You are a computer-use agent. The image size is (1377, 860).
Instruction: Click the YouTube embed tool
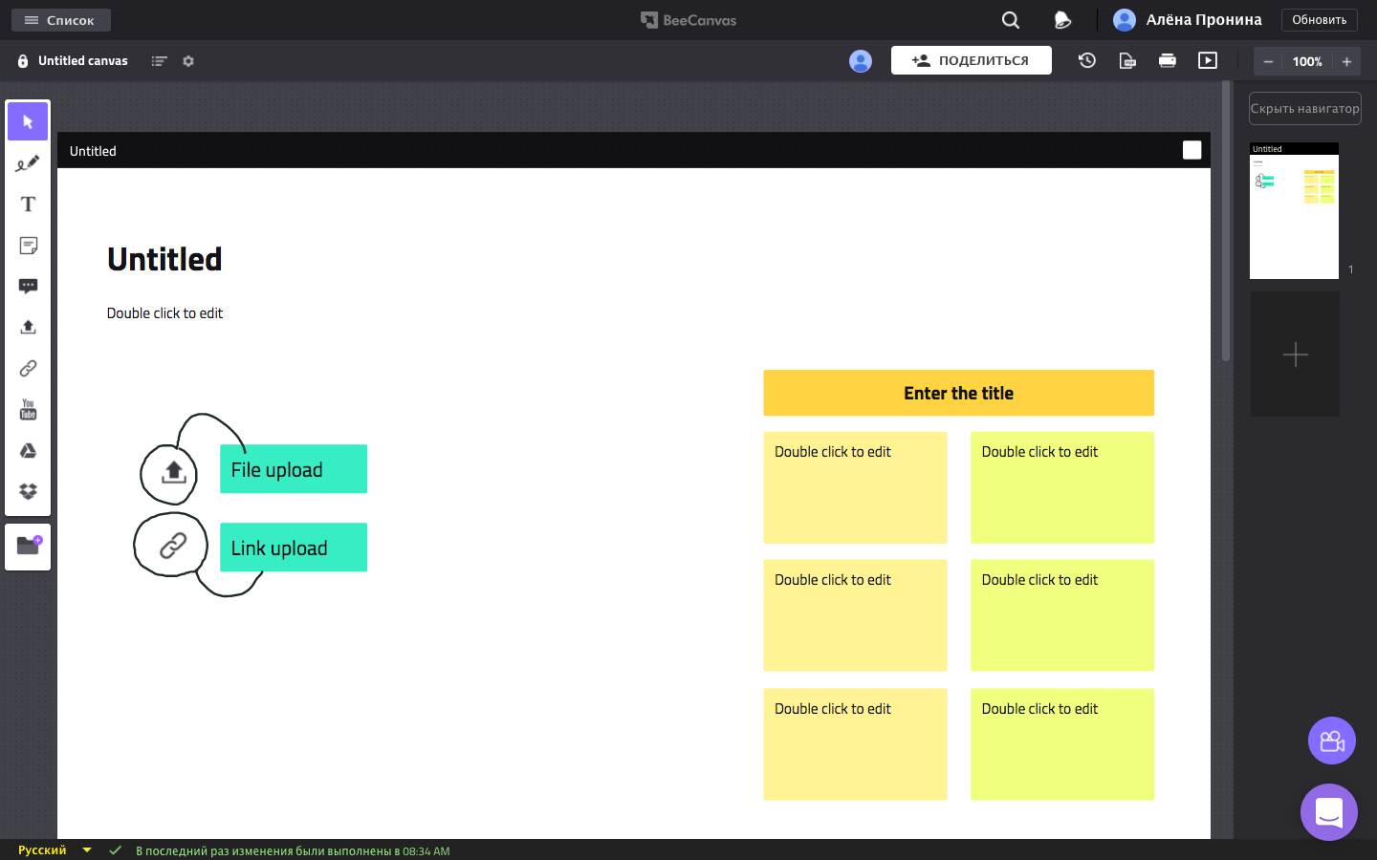[28, 410]
